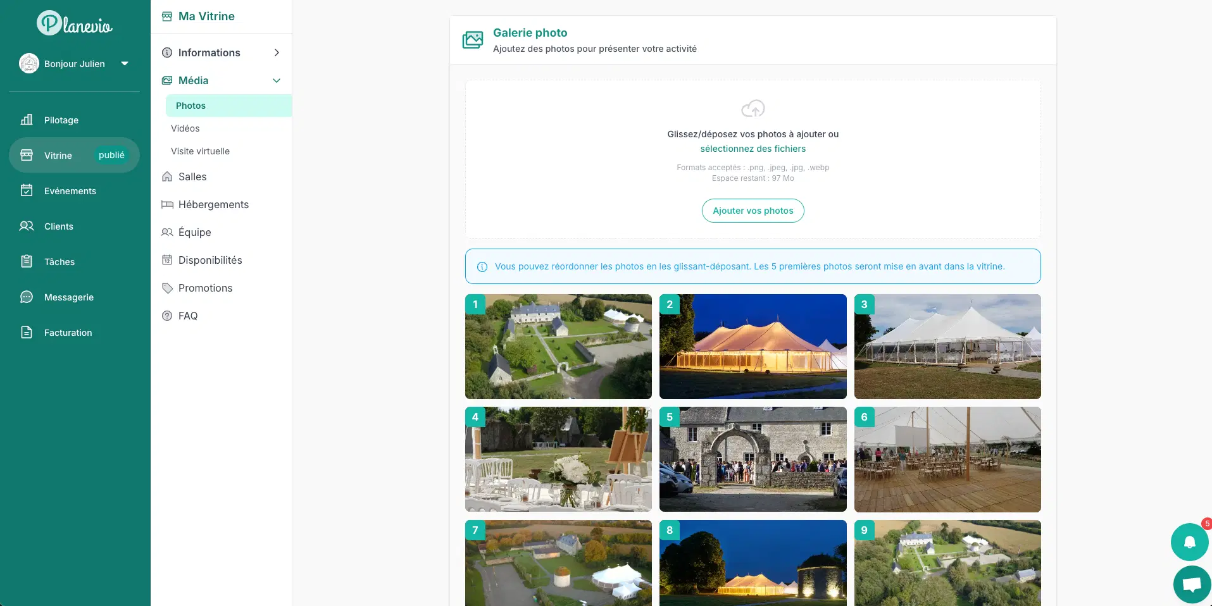
Task: Open the Tâches clipboard icon
Action: (27, 261)
